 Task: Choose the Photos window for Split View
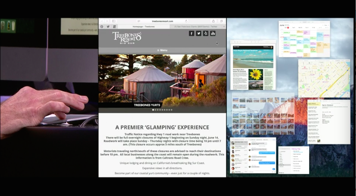(263, 114)
